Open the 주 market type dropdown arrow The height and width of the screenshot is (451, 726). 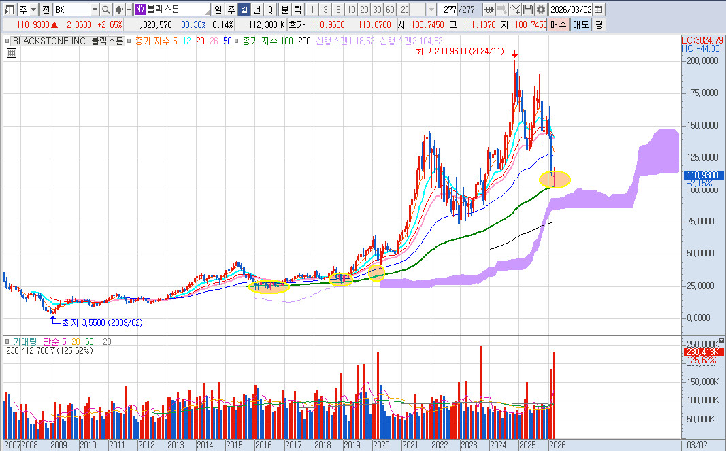pos(34,10)
